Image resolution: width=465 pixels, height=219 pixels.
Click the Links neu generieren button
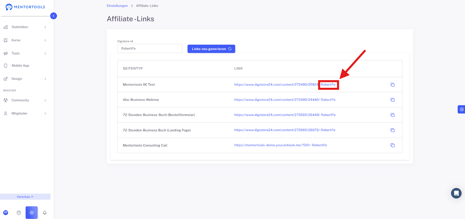pyautogui.click(x=211, y=49)
